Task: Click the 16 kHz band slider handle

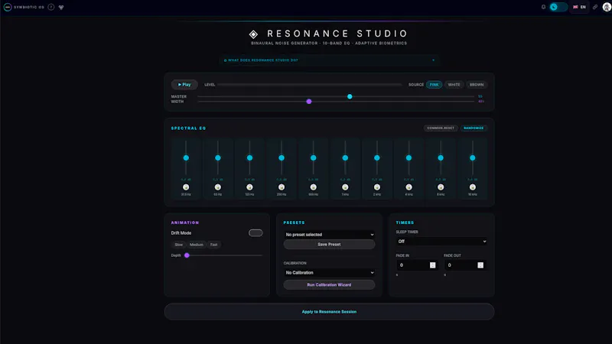Action: (473, 158)
